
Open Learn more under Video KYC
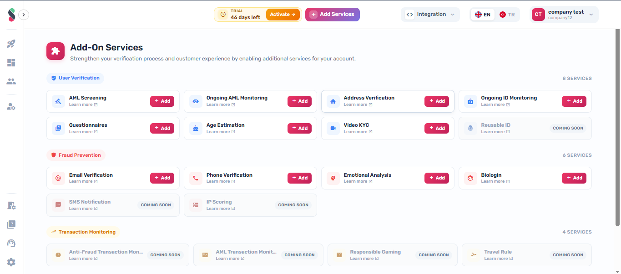(358, 132)
